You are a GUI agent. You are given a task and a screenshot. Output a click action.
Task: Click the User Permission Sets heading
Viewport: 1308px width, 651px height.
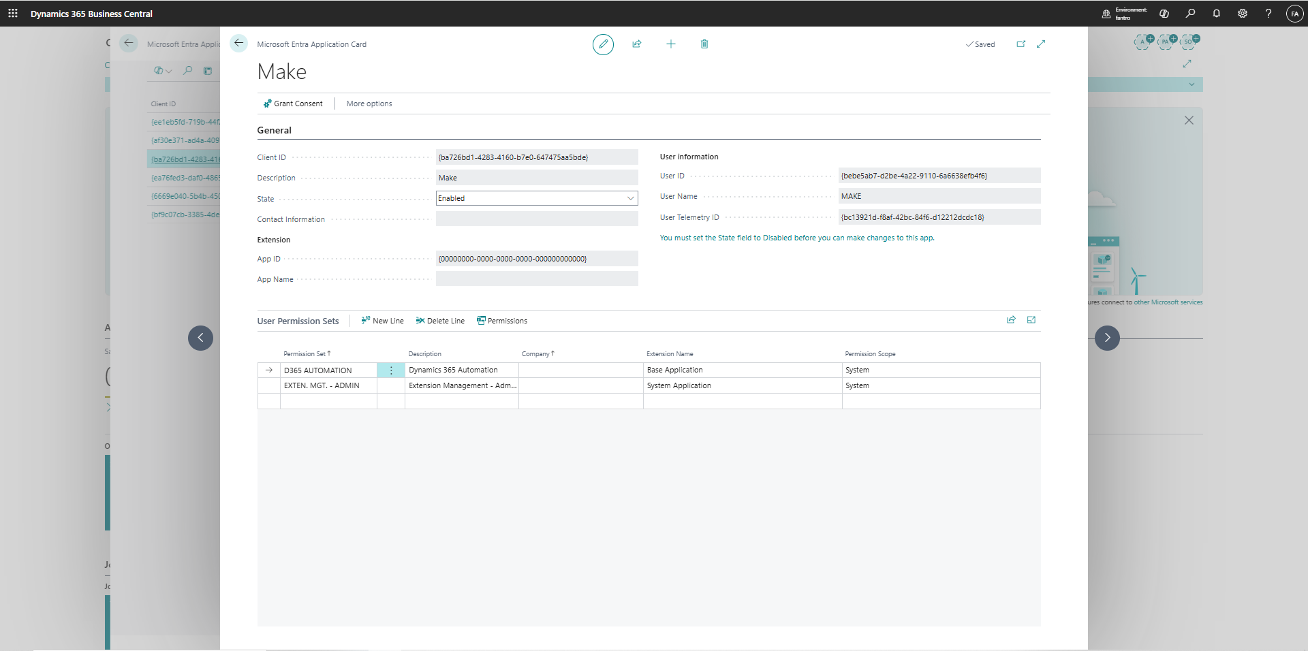pyautogui.click(x=298, y=321)
